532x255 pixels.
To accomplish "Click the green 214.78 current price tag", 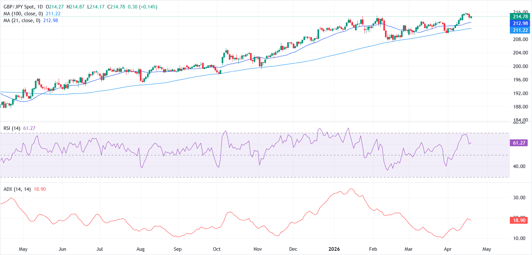I will (520, 17).
